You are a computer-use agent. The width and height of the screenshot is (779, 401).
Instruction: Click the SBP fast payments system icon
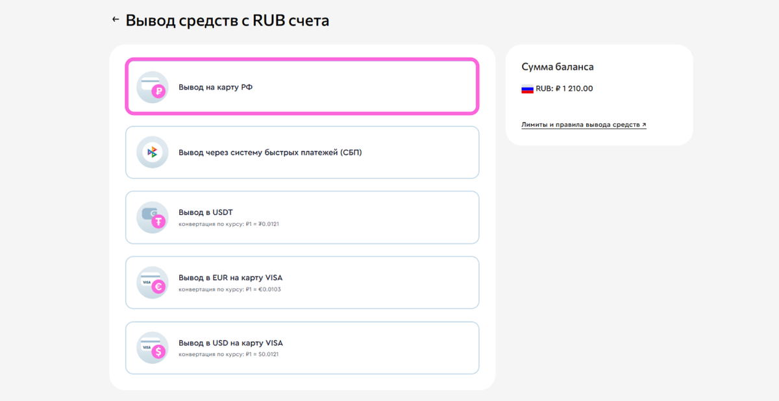coord(153,152)
